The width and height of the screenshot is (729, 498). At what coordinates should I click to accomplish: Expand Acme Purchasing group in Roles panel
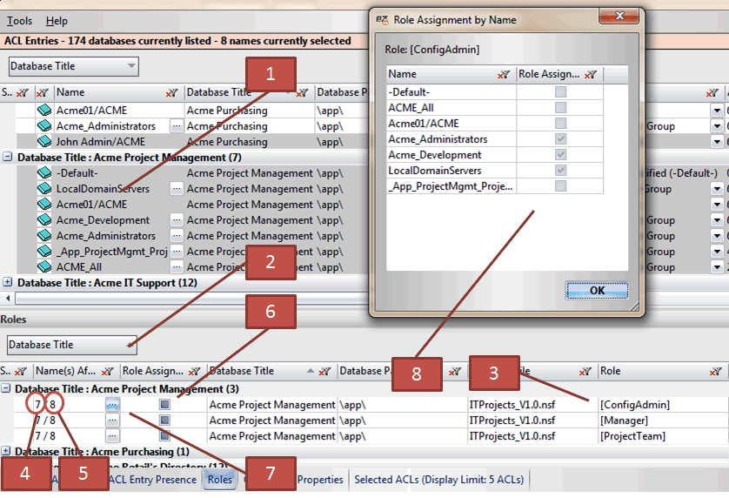pyautogui.click(x=8, y=452)
